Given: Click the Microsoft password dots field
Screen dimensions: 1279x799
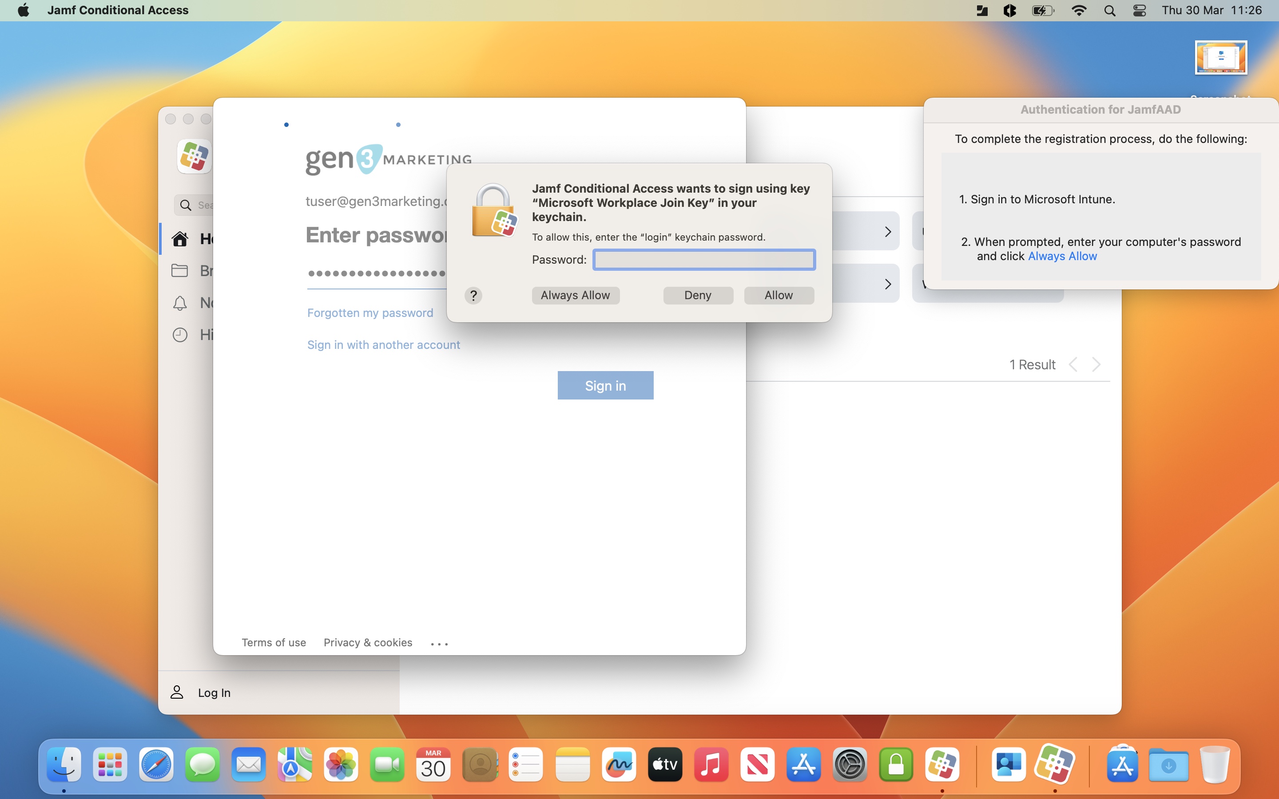Looking at the screenshot, I should (x=377, y=274).
